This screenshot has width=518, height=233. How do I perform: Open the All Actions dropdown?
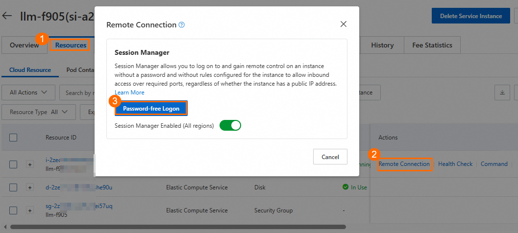tap(28, 93)
